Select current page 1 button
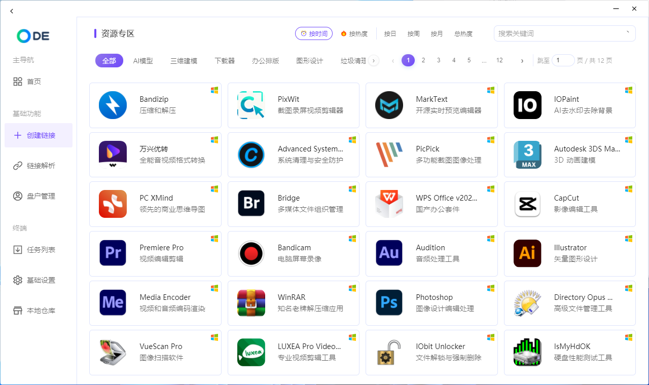This screenshot has width=649, height=385. [x=408, y=60]
